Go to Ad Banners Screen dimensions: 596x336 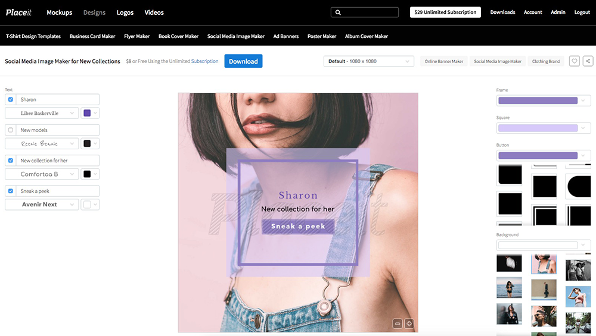point(286,36)
